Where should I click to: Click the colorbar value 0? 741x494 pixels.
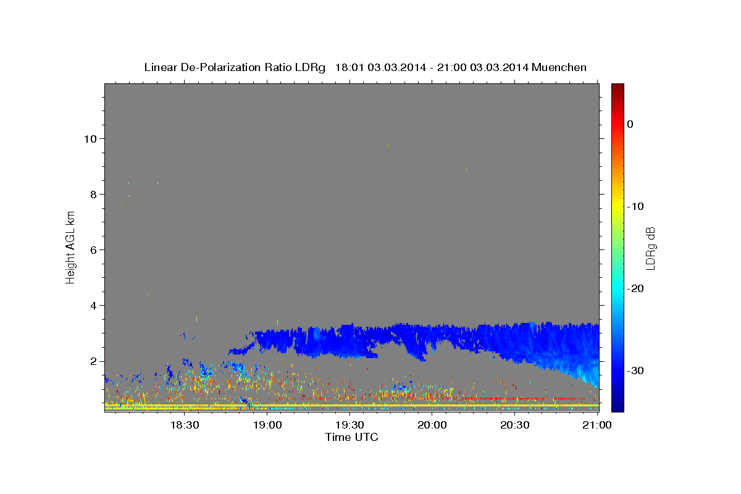coord(630,124)
